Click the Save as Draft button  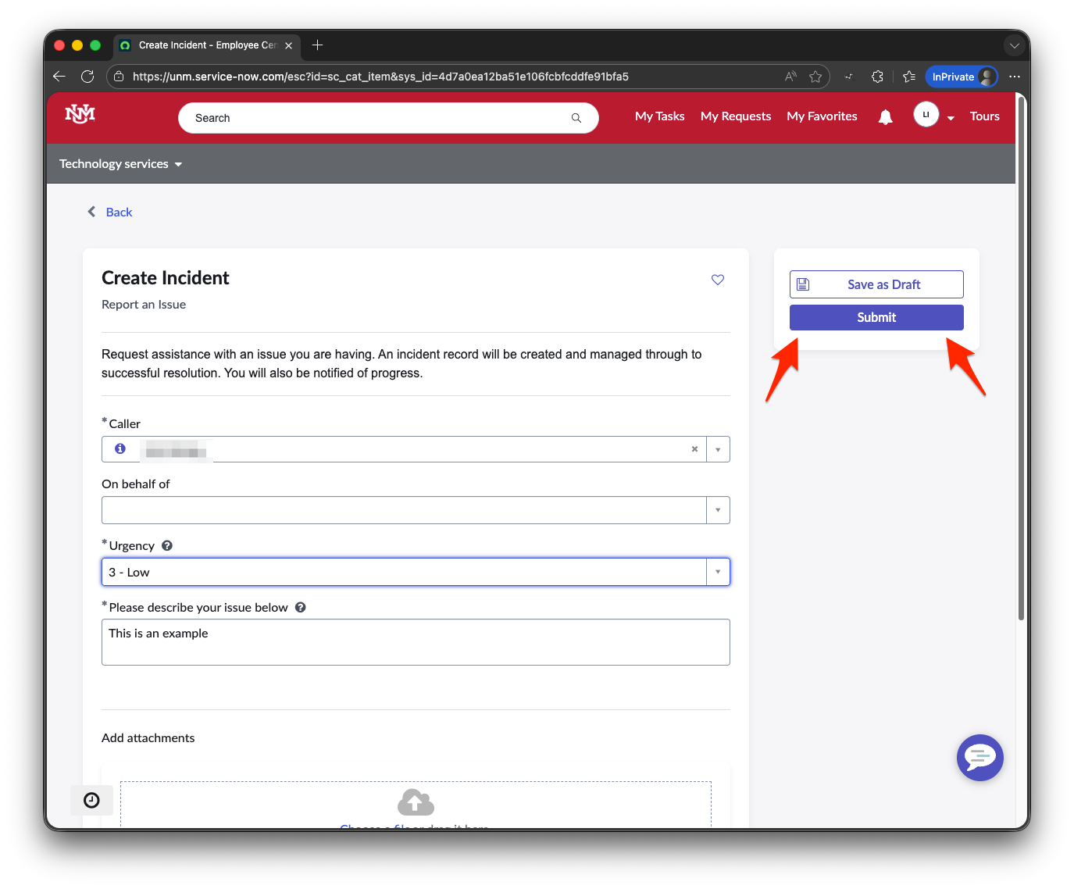tap(876, 284)
